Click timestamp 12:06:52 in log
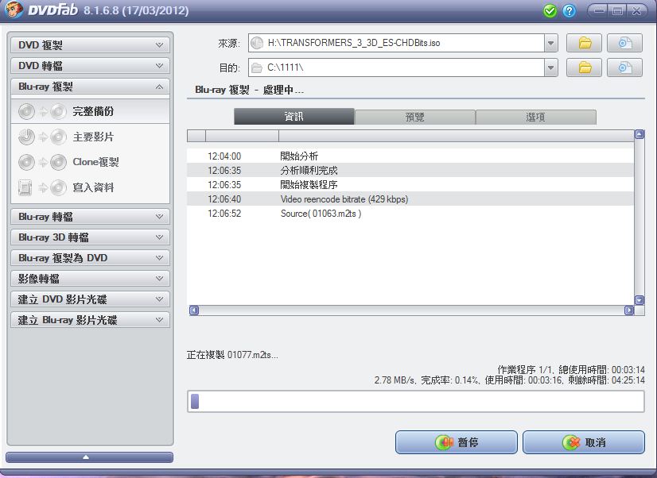657x478 pixels. click(x=224, y=214)
